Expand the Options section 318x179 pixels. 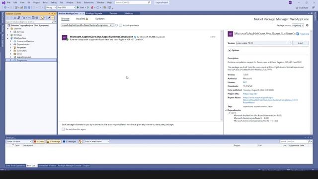click(230, 50)
